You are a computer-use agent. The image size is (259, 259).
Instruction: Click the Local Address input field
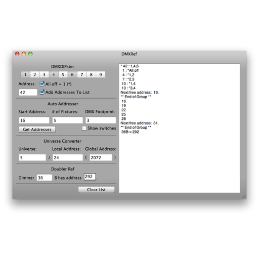(x=68, y=157)
